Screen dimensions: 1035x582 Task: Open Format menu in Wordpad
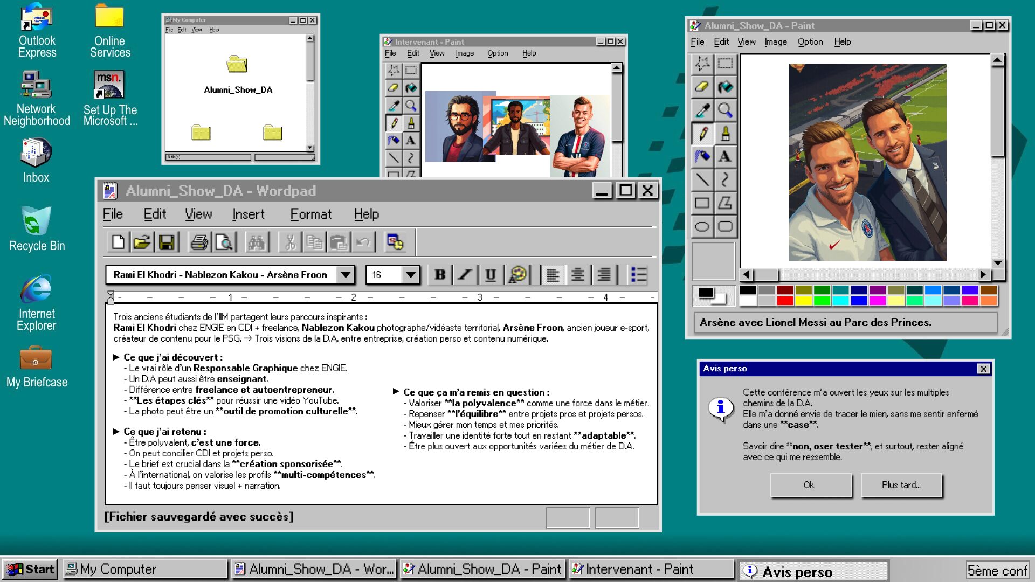click(311, 214)
